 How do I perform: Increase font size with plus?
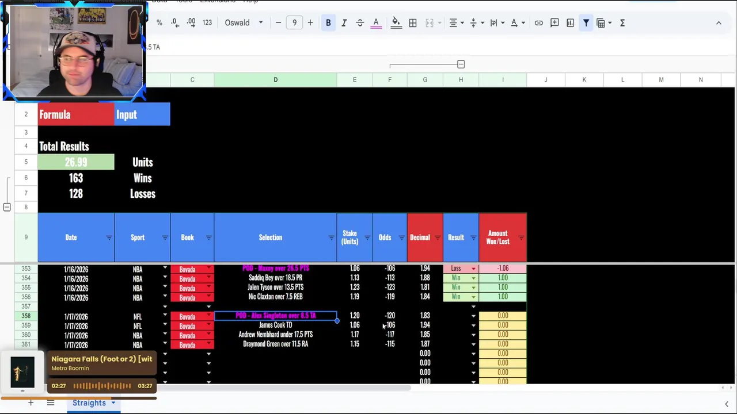pyautogui.click(x=310, y=23)
